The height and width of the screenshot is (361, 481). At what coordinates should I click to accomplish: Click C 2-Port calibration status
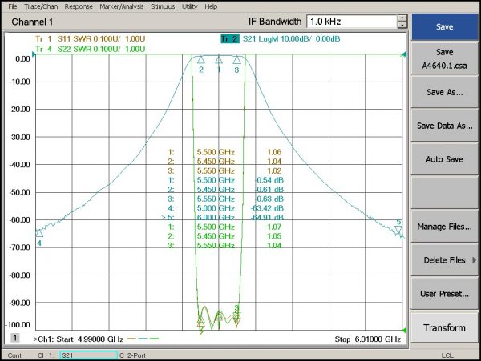[132, 355]
